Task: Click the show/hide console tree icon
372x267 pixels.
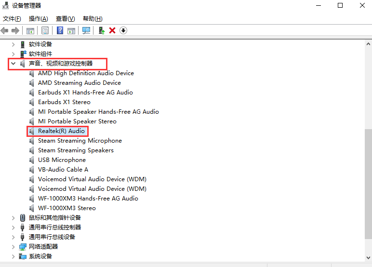Action: (30, 30)
